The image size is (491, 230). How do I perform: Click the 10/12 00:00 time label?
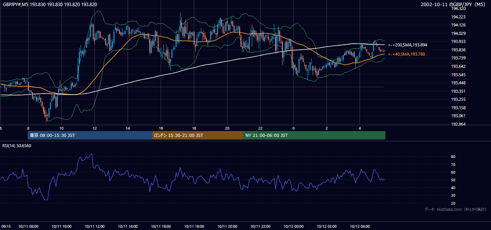click(294, 227)
